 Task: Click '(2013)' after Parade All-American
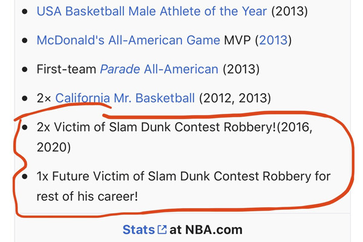pyautogui.click(x=241, y=69)
